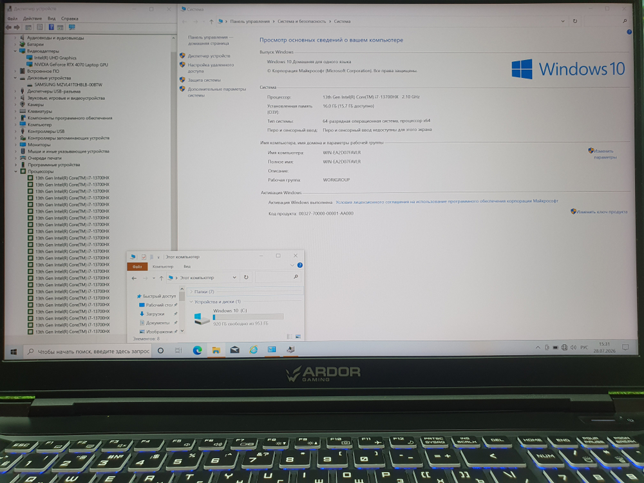
Task: Click the up arrow in Explorer navigation
Action: (x=162, y=278)
